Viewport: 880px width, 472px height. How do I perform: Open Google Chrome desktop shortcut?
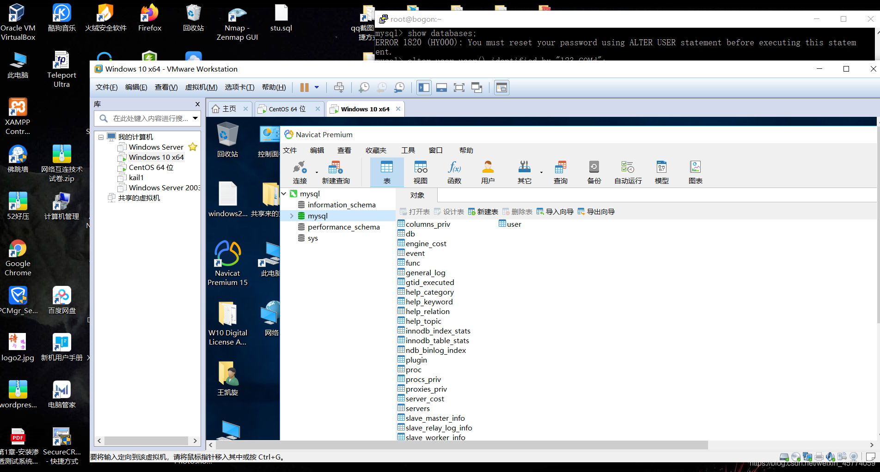pyautogui.click(x=18, y=258)
